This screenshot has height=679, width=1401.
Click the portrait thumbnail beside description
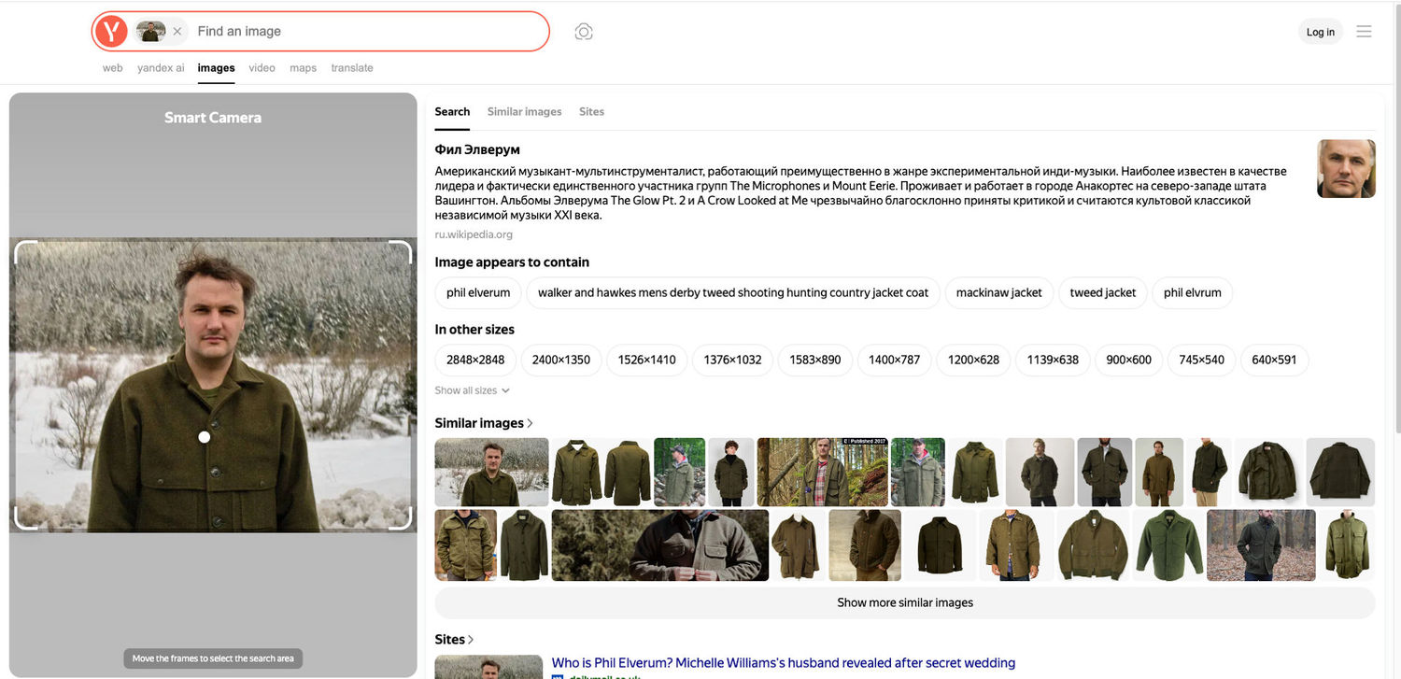tap(1346, 169)
